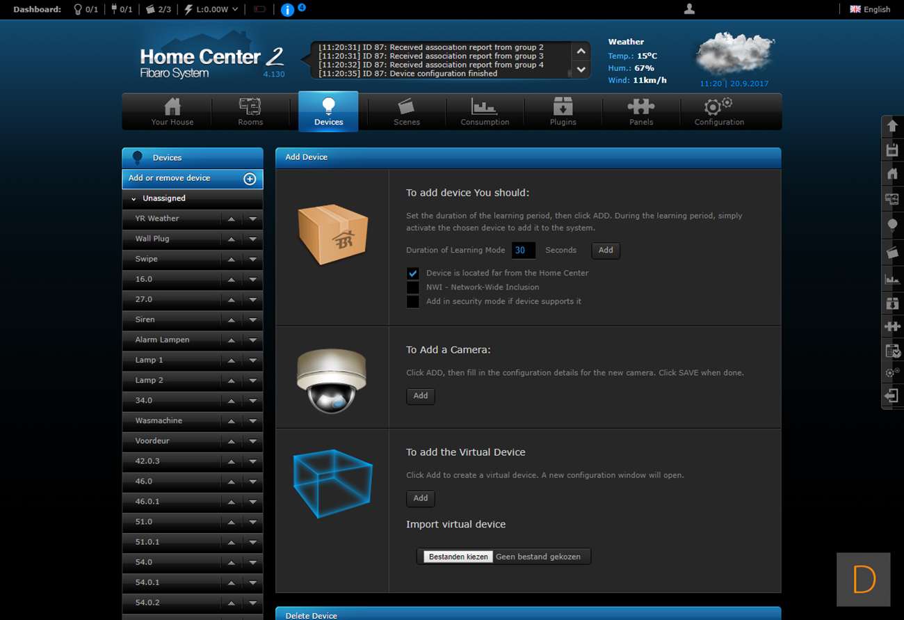Switch to the Plugins tab
The height and width of the screenshot is (620, 904).
pyautogui.click(x=563, y=111)
